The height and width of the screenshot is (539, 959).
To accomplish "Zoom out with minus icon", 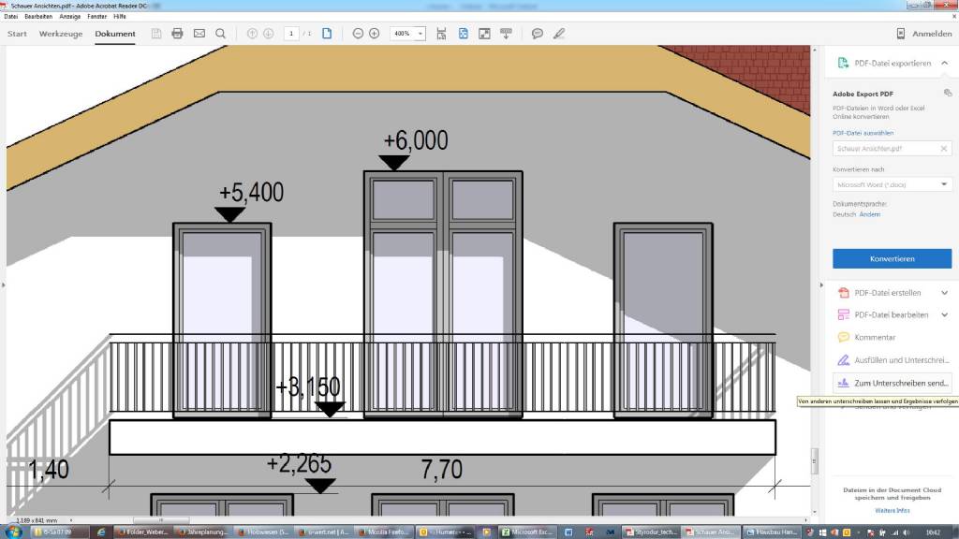I will [359, 34].
